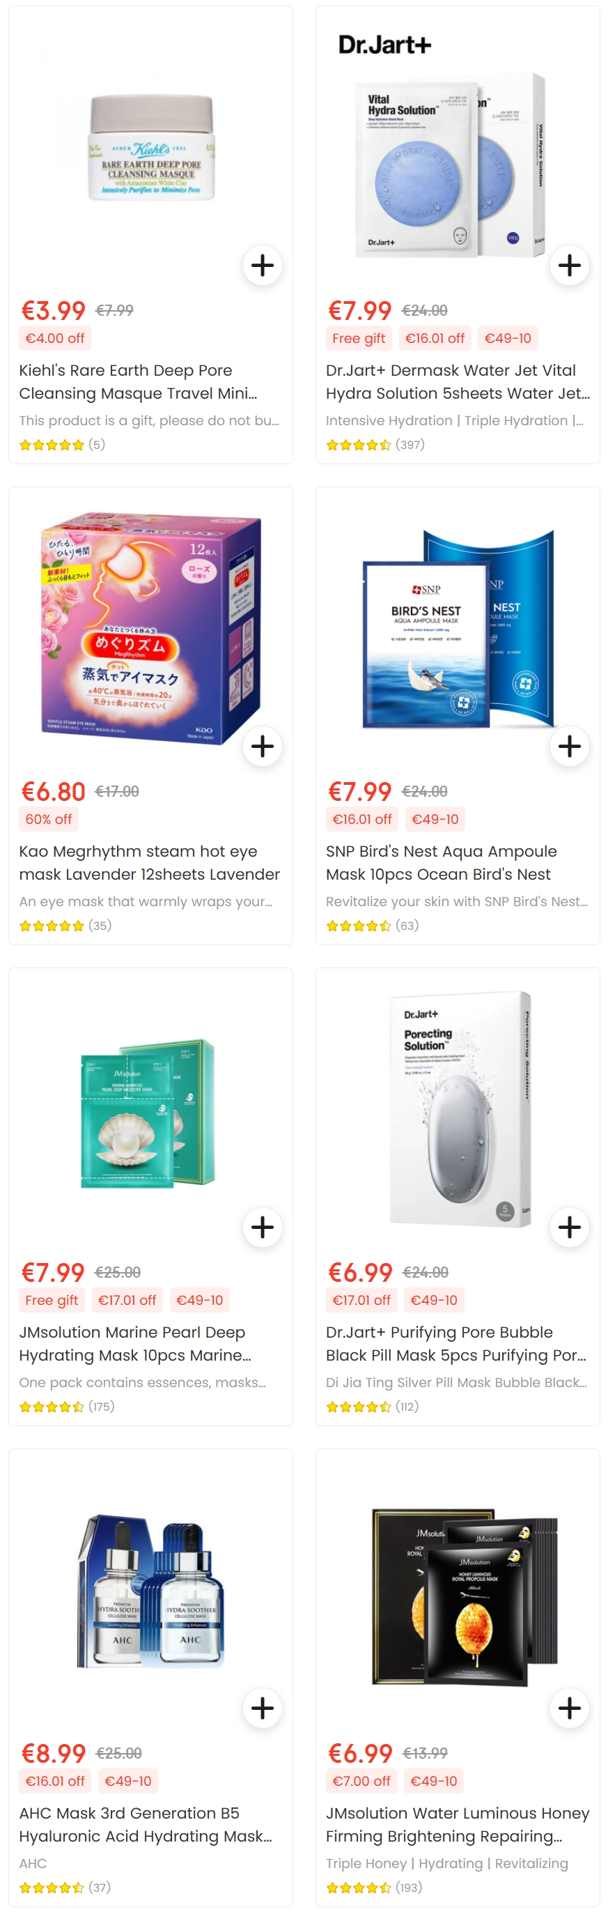608x1912 pixels.
Task: Click the €49-10 coupon on SNP mask
Action: point(435,820)
